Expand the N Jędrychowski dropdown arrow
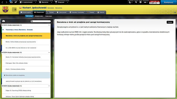177x99 pixels. 36,2
